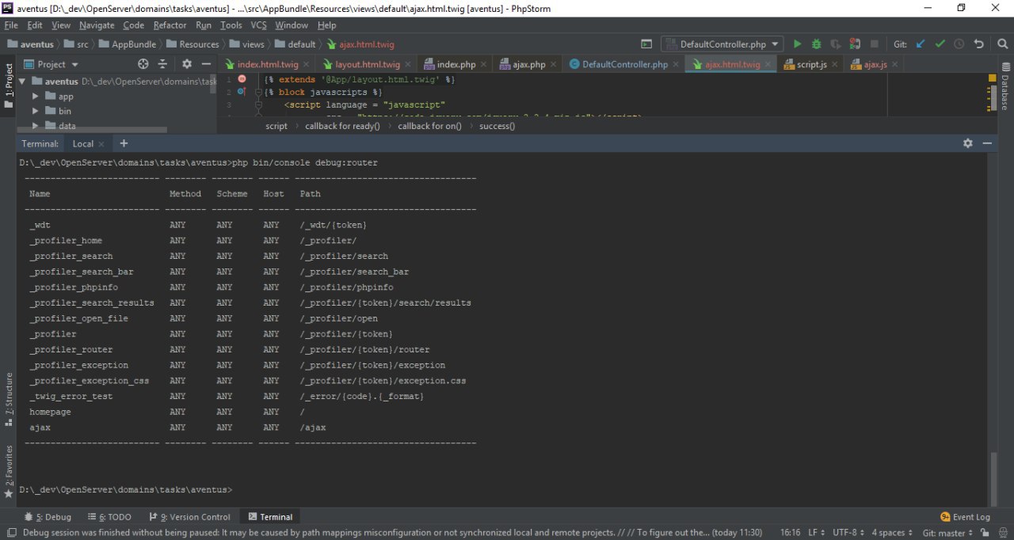Switch to ajax.php editor tab

[527, 64]
